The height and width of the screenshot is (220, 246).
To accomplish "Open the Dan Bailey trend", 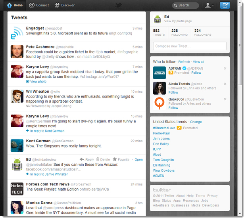I will click(161, 144).
